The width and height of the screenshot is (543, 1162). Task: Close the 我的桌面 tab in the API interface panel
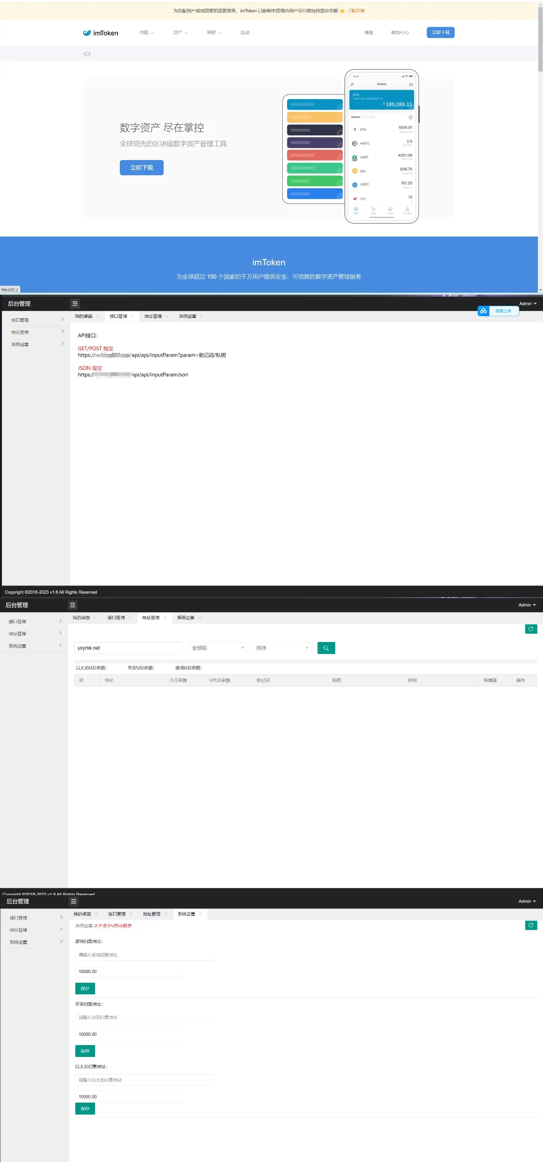click(x=98, y=316)
